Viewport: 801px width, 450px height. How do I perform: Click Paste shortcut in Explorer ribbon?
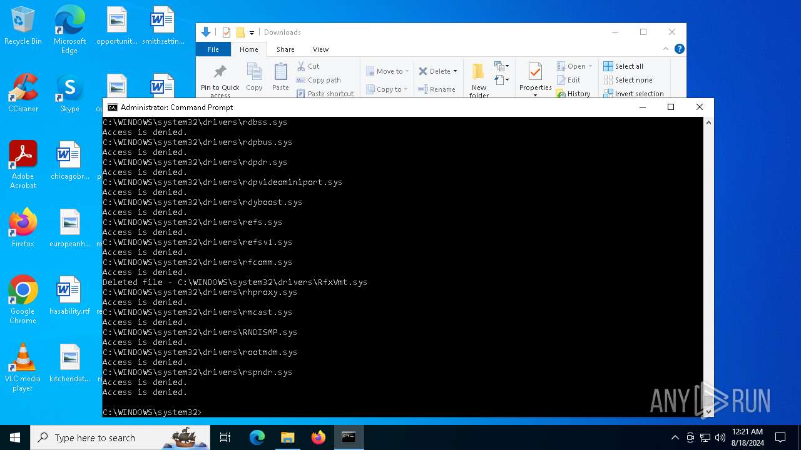[325, 94]
